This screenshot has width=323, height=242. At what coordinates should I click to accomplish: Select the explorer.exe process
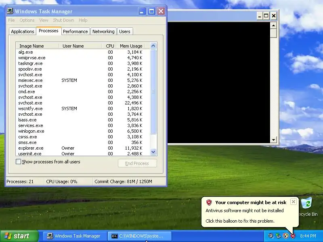(83, 148)
